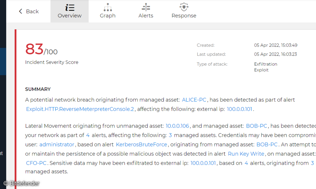Click the 'Last updated:' label

211,54
